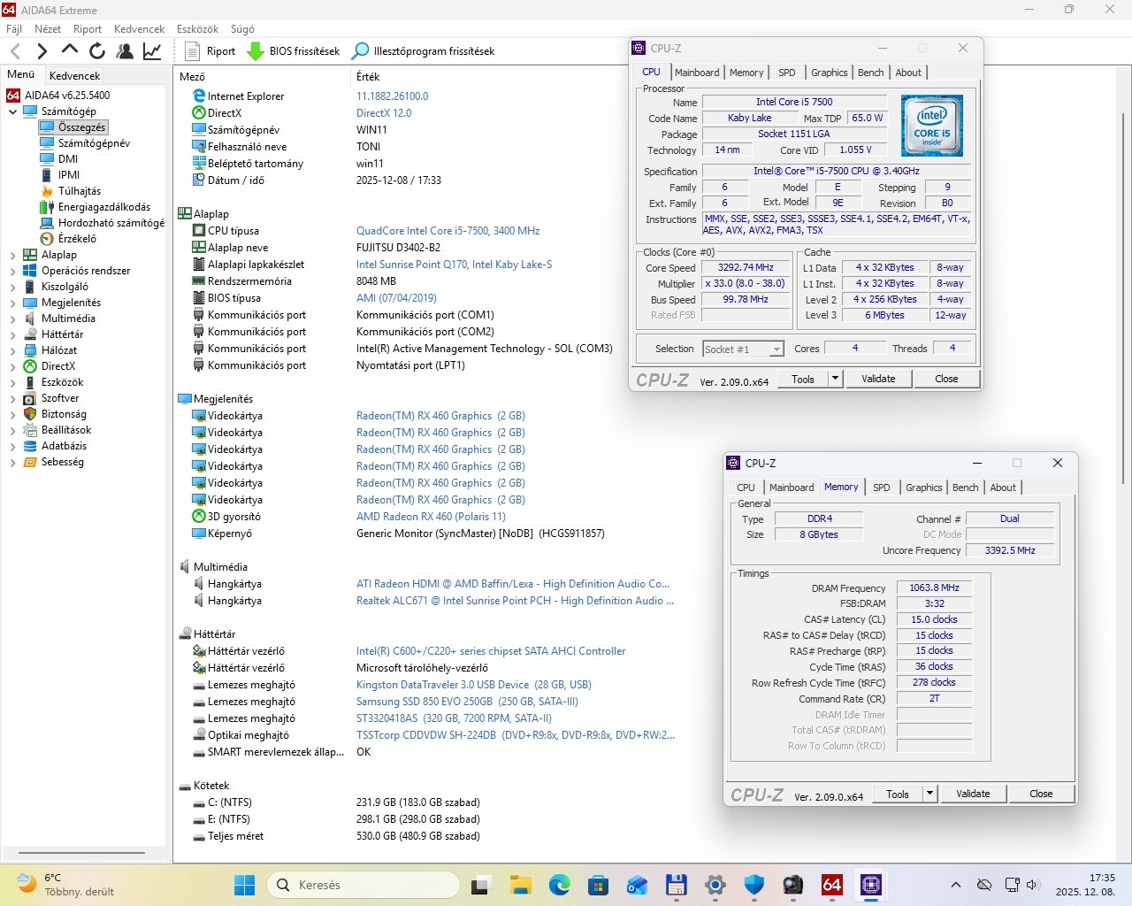Click the AIDA64 icon in the taskbar
This screenshot has width=1132, height=906.
click(x=831, y=885)
